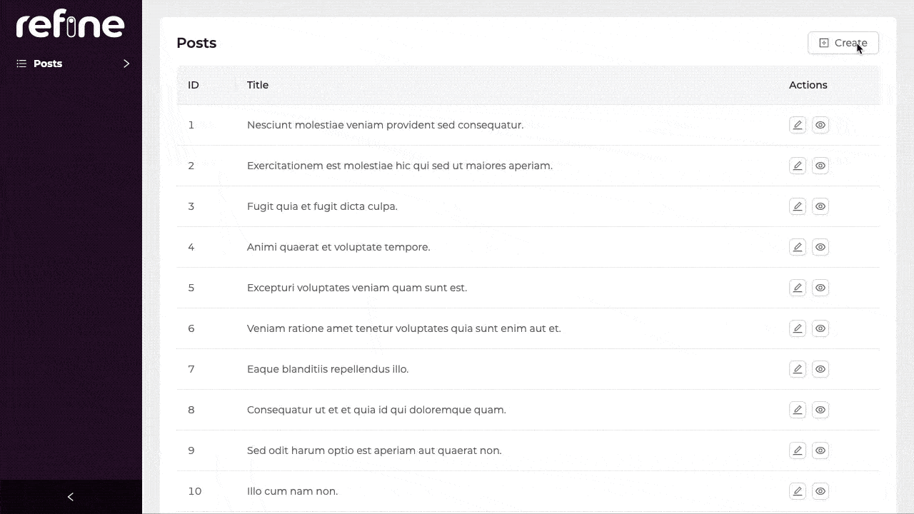Click the Title column header
The height and width of the screenshot is (514, 914).
pyautogui.click(x=258, y=85)
